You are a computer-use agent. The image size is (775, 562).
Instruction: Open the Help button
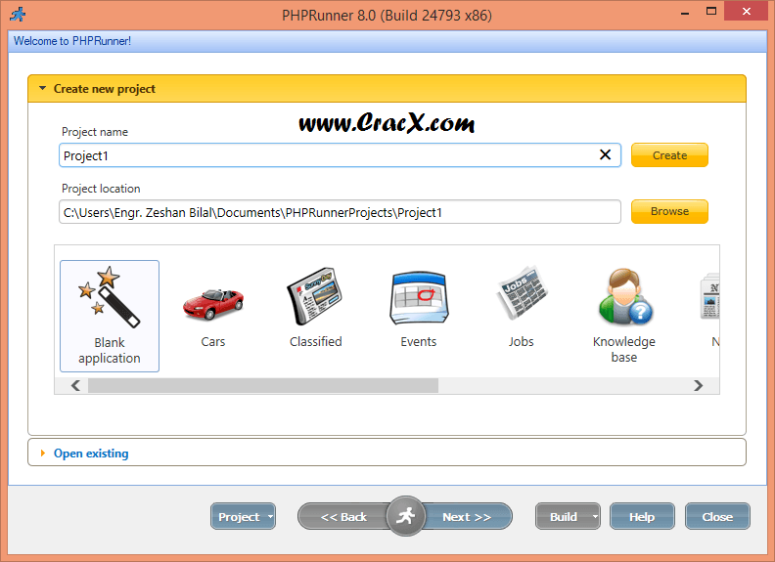coord(642,517)
